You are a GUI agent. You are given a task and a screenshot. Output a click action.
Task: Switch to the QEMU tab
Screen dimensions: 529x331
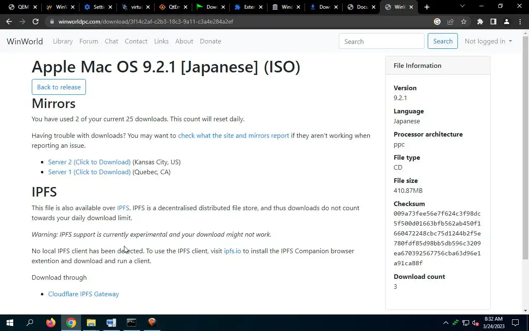coord(21,7)
